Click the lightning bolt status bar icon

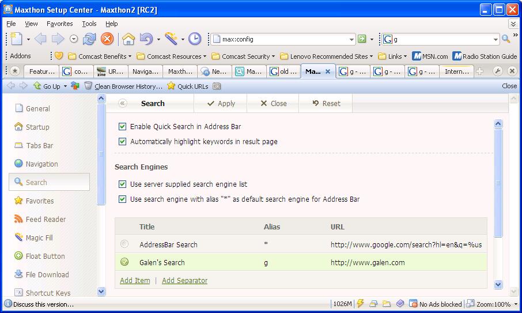(360, 303)
